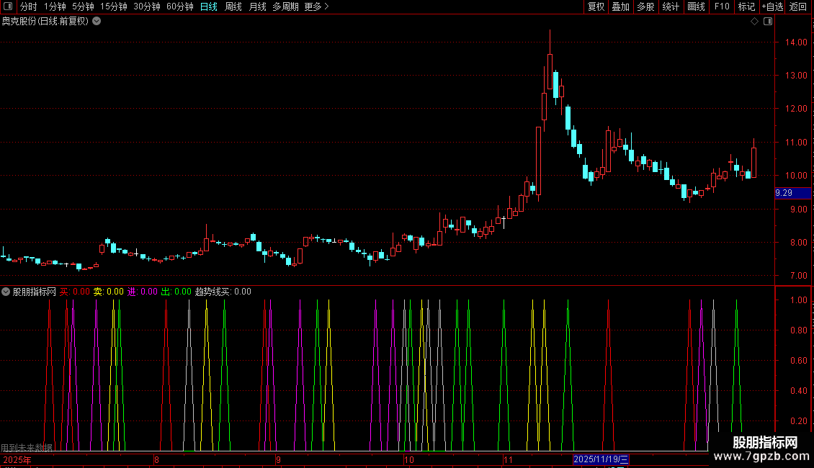Click the panel layout icon at top-left
814x468 pixels.
pos(8,6)
